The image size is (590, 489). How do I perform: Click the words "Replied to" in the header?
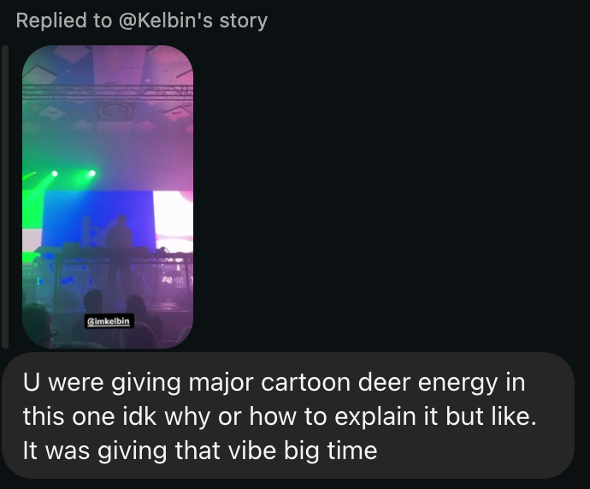point(64,21)
